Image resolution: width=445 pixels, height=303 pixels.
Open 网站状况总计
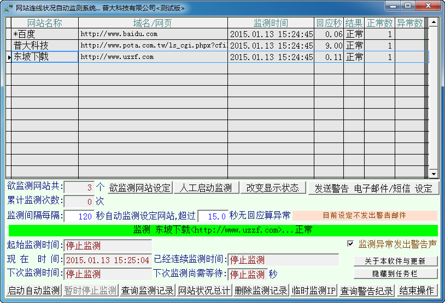[204, 290]
